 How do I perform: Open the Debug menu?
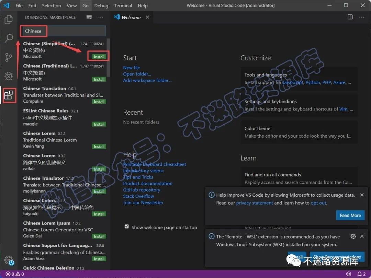tap(101, 5)
